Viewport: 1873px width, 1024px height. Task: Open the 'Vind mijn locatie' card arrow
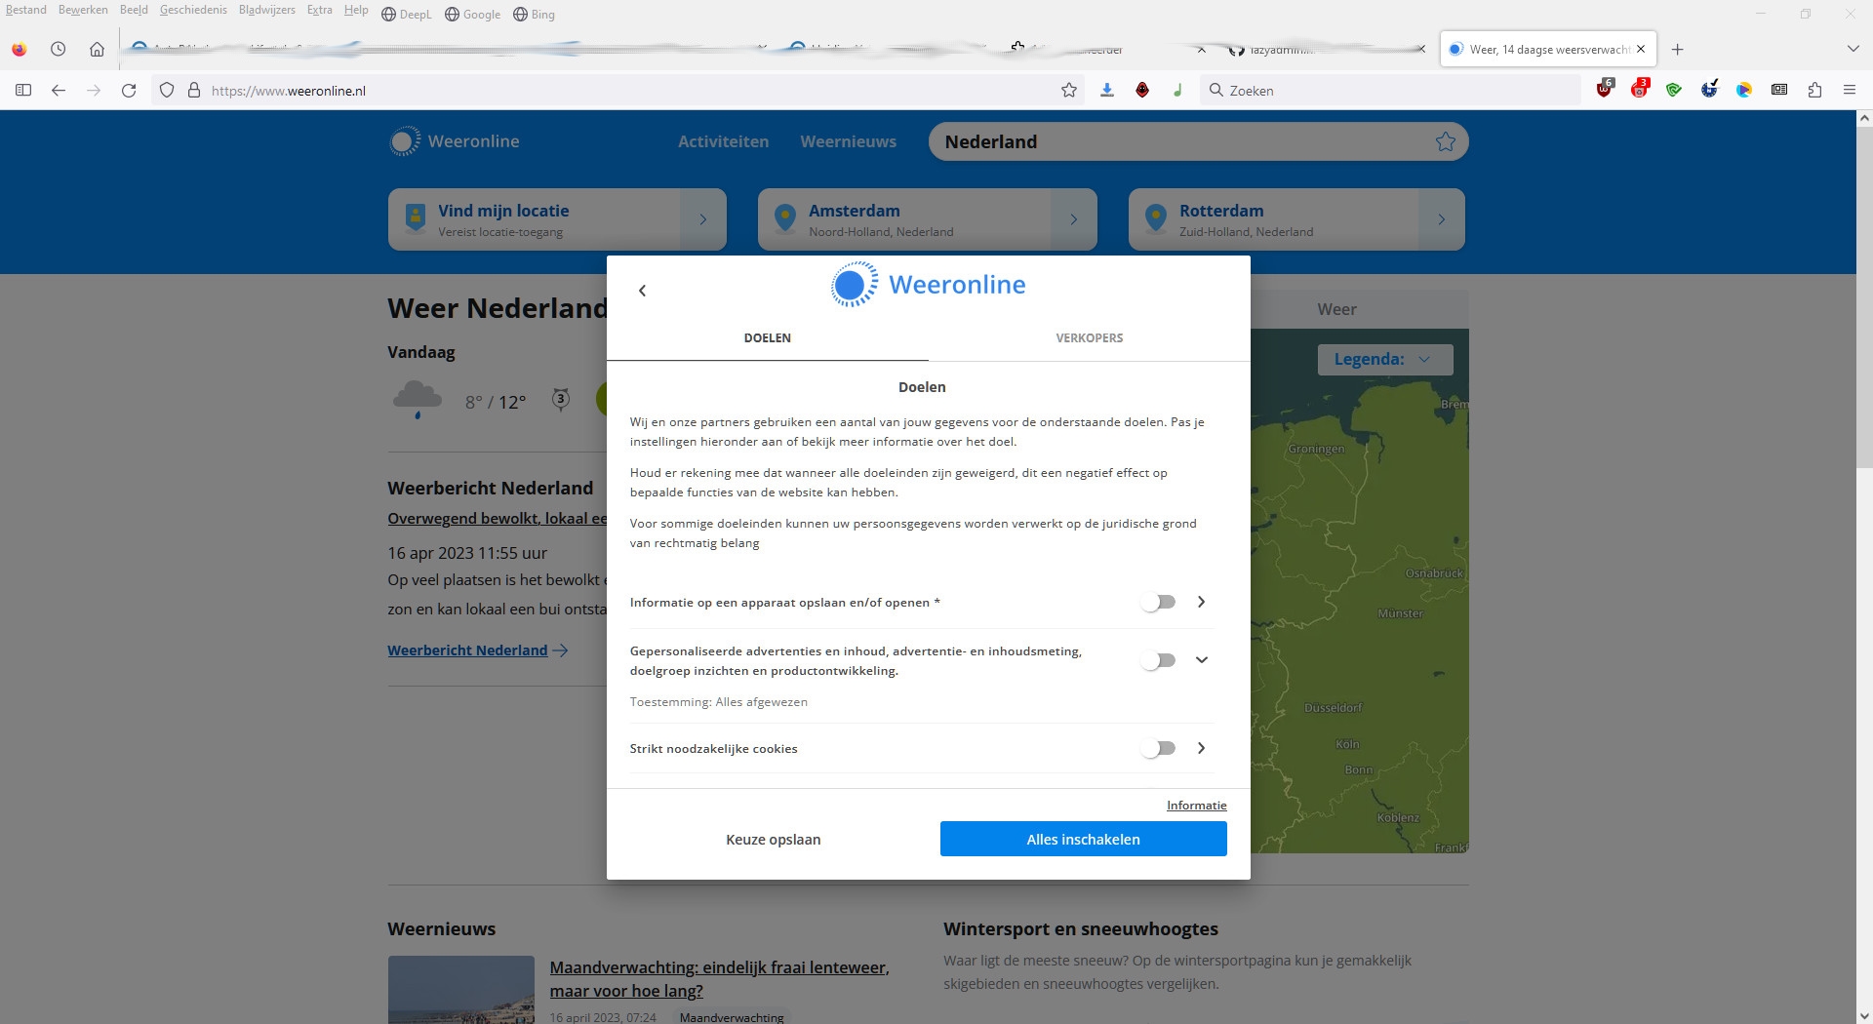702,219
